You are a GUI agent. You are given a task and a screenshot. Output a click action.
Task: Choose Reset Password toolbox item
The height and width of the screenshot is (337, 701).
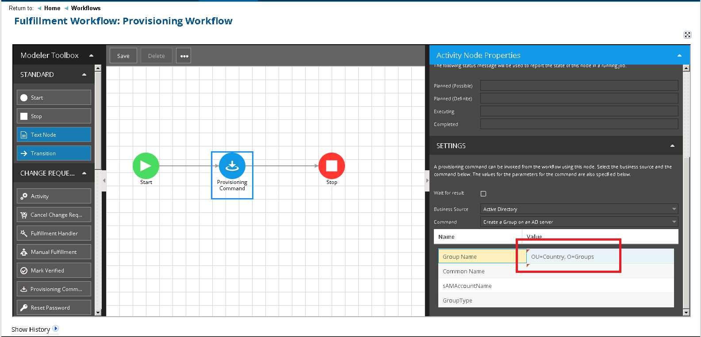coord(54,308)
